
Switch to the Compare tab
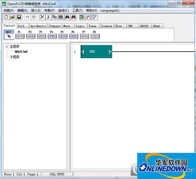point(55,26)
